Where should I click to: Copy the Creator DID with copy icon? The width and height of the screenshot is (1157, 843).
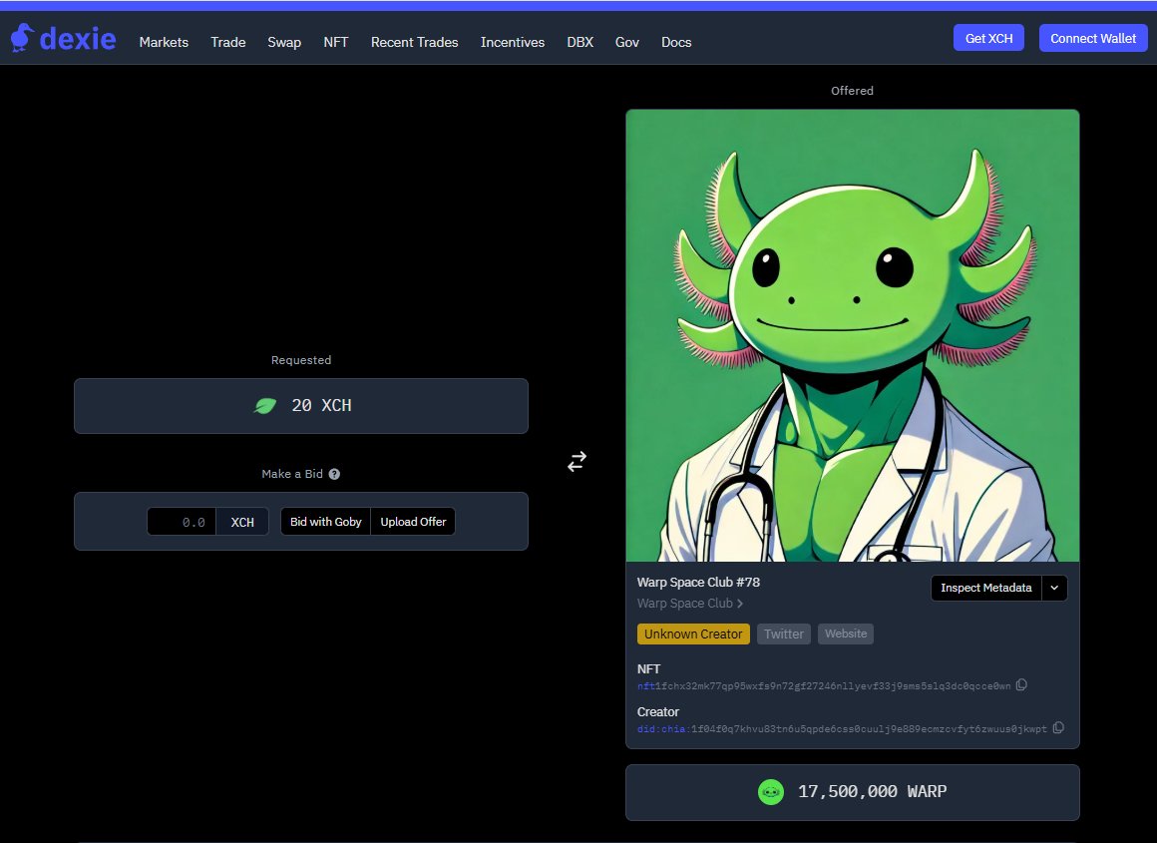coord(1058,728)
